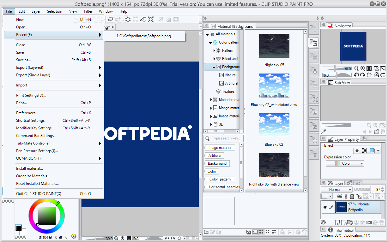Select the Image material tag
This screenshot has height=242, width=388.
220,148
